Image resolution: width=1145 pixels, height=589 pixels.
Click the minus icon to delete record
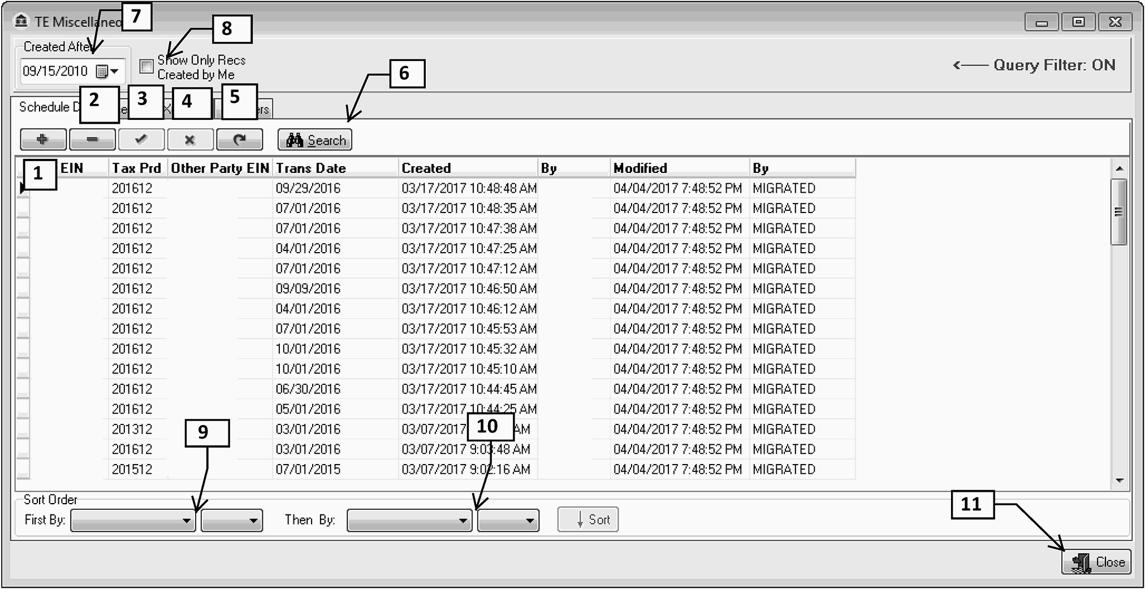point(92,140)
